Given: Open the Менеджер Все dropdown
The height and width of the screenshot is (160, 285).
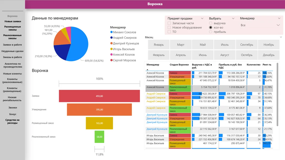Looking at the screenshot, I should pyautogui.click(x=260, y=25).
